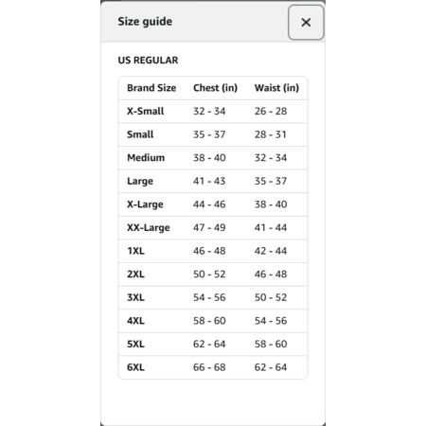This screenshot has height=426, width=426.
Task: Select the Chest (in) column header
Action: pos(215,88)
